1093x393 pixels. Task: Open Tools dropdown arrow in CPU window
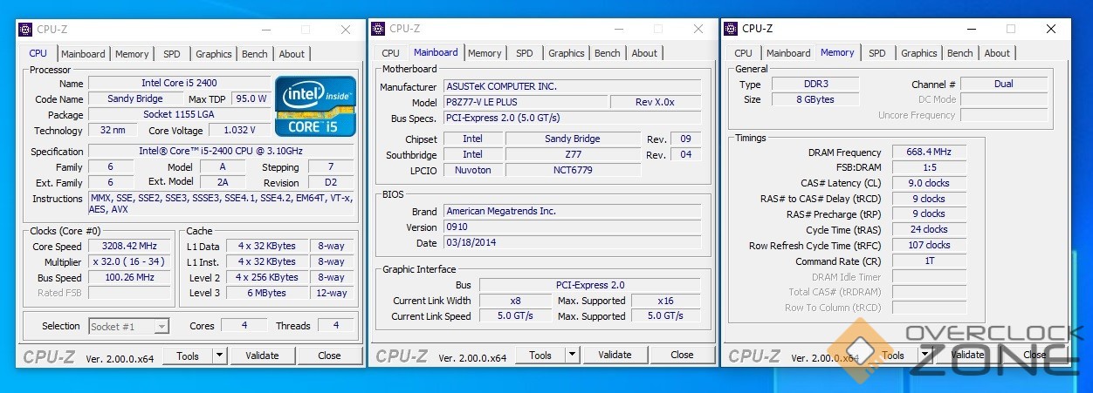(x=218, y=356)
